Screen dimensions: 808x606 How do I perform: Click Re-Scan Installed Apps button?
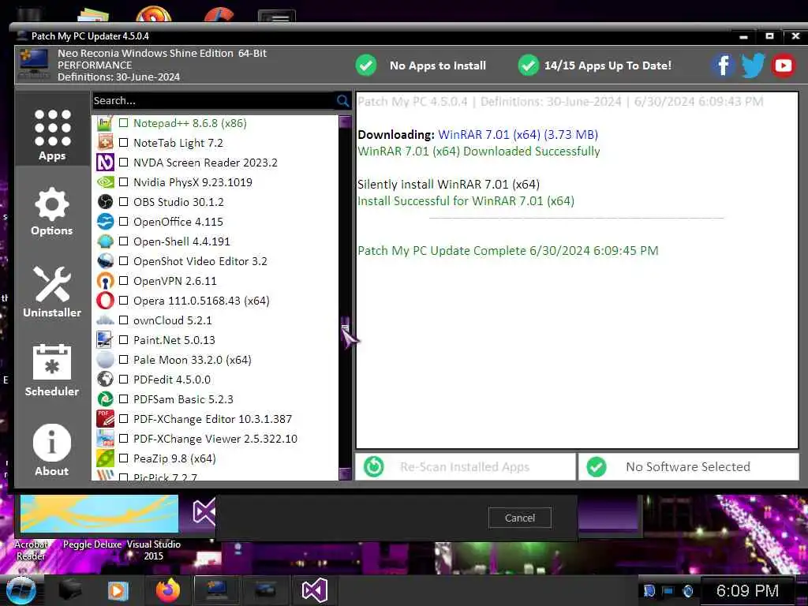(466, 467)
